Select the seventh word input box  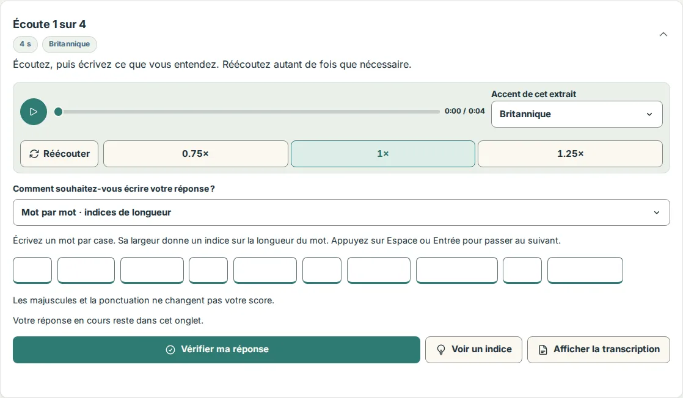[379, 270]
